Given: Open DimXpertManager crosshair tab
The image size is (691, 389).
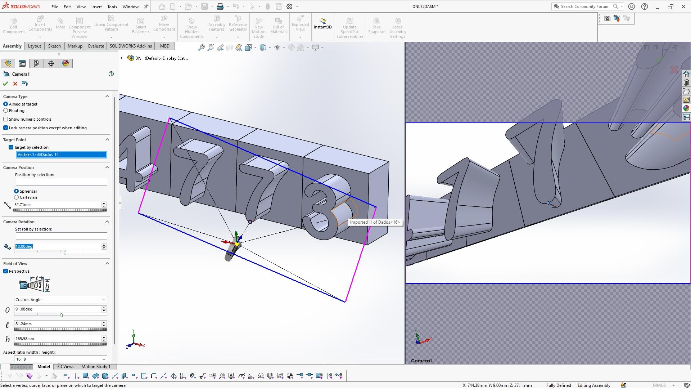Looking at the screenshot, I should [x=51, y=63].
